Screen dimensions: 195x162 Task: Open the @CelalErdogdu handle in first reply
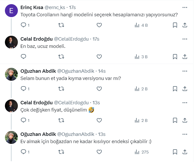click(71, 39)
